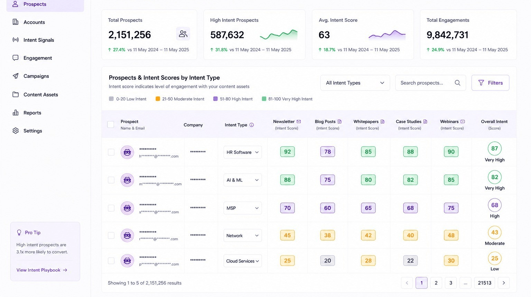
Task: Click the previous page arrow button
Action: [407, 283]
